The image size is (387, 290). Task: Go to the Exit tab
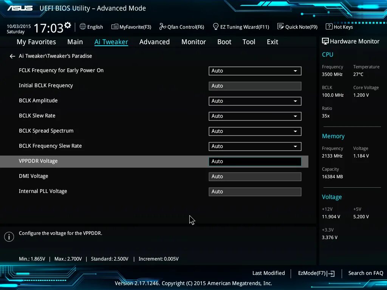pos(272,42)
